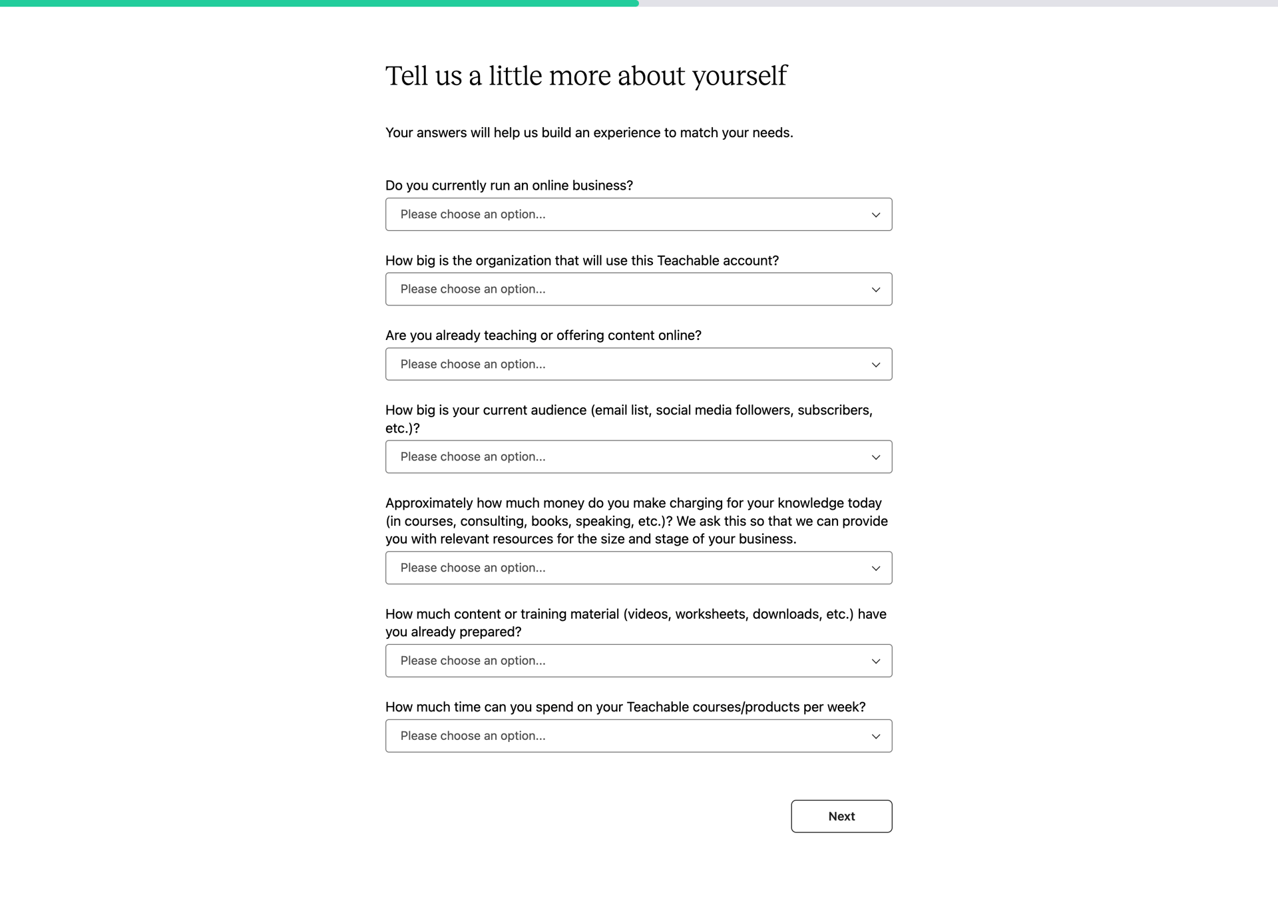Click the online business question label
This screenshot has height=913, width=1278.
(x=509, y=185)
